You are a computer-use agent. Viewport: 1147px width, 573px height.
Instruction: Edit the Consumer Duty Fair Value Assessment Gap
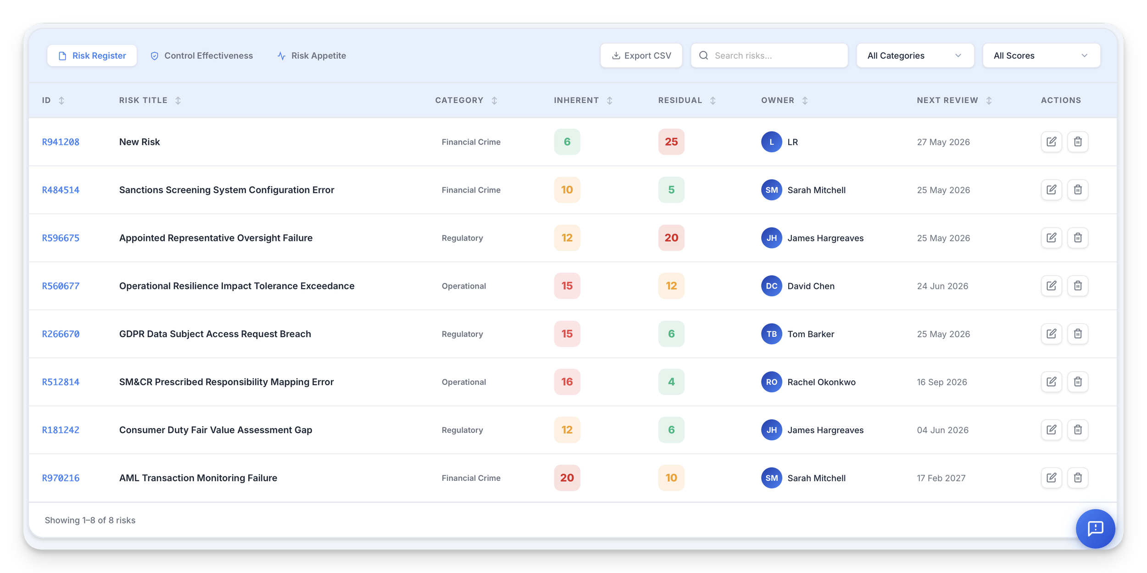pos(1052,430)
